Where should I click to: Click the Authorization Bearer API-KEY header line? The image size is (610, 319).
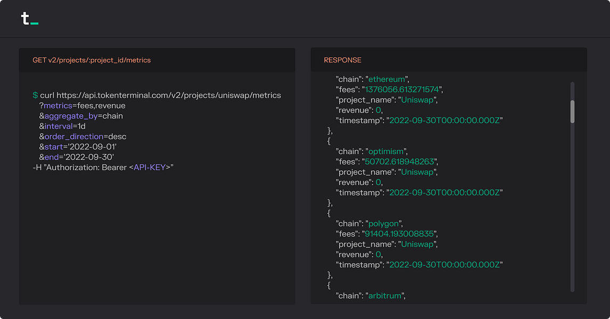click(103, 167)
